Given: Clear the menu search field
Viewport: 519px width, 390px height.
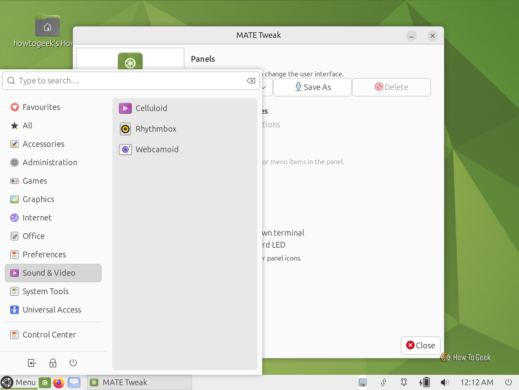Looking at the screenshot, I should point(251,81).
